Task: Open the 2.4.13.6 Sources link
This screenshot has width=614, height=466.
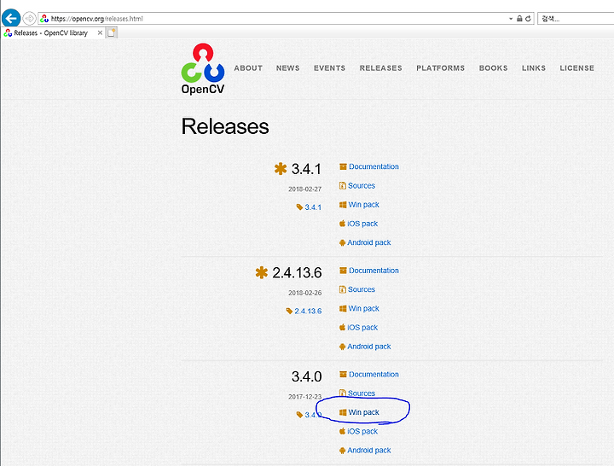Action: (x=362, y=289)
